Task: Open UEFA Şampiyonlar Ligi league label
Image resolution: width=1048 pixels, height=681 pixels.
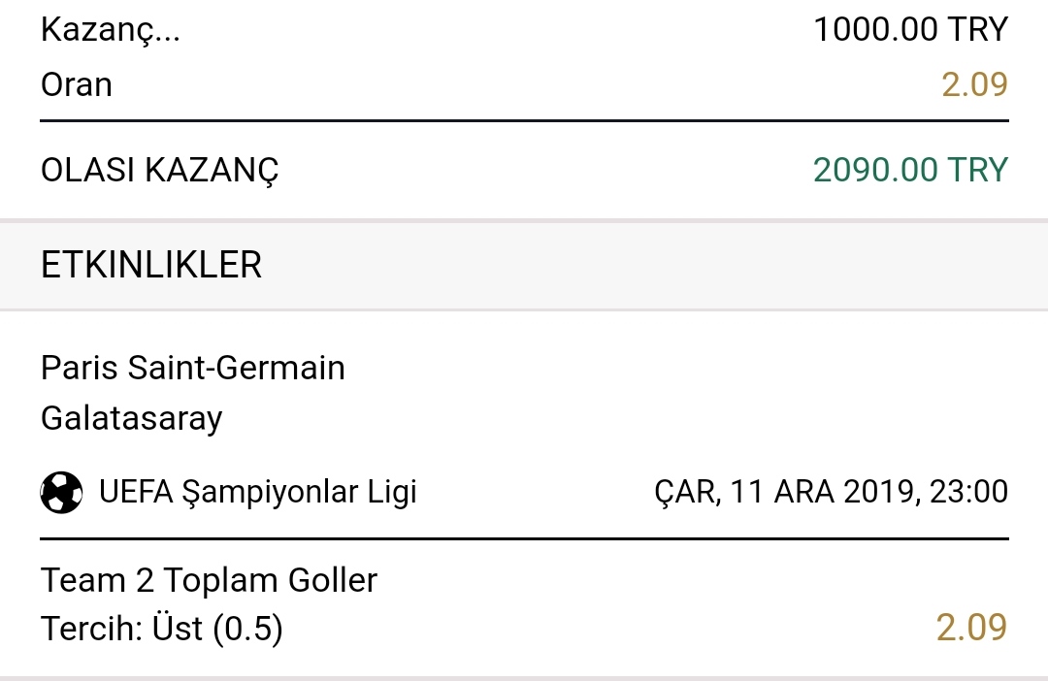Action: click(x=258, y=492)
